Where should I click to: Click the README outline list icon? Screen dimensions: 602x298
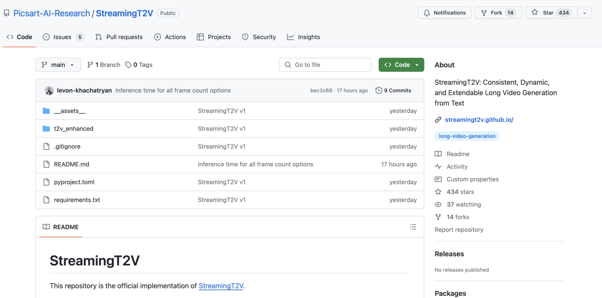click(x=413, y=227)
